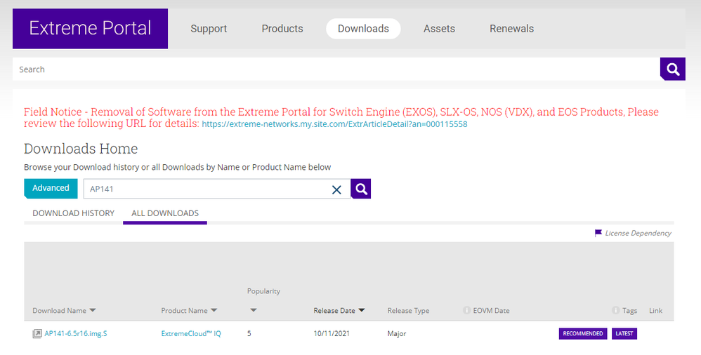Sort by Release Date arrow
Image resolution: width=701 pixels, height=355 pixels.
tap(362, 310)
